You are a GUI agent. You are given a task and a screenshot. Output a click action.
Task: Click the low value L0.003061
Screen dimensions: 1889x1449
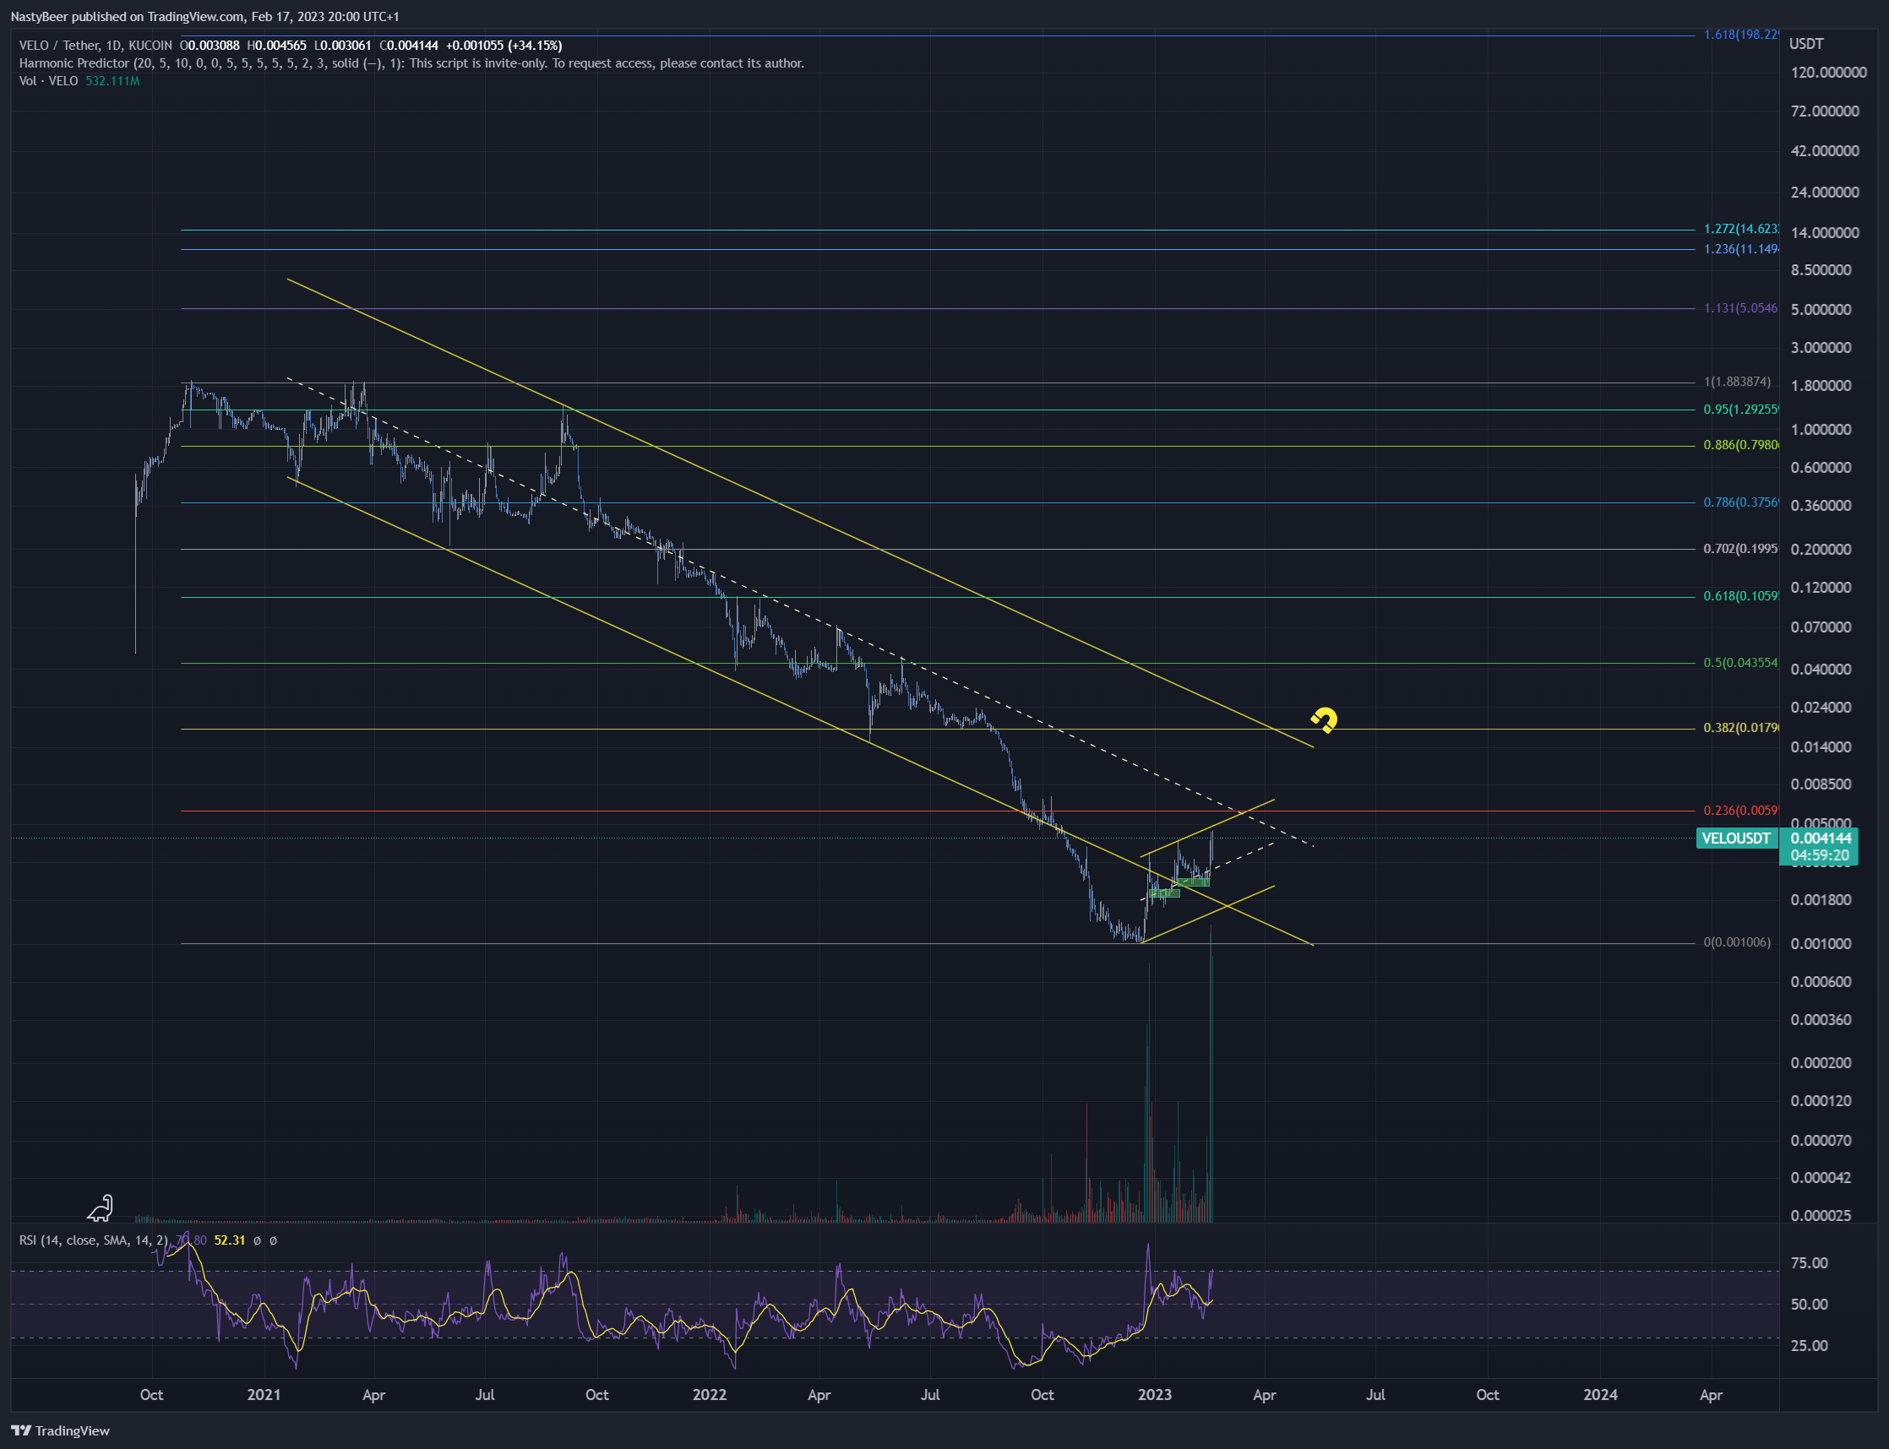pyautogui.click(x=343, y=46)
